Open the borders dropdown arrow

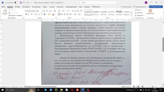click(x=81, y=14)
